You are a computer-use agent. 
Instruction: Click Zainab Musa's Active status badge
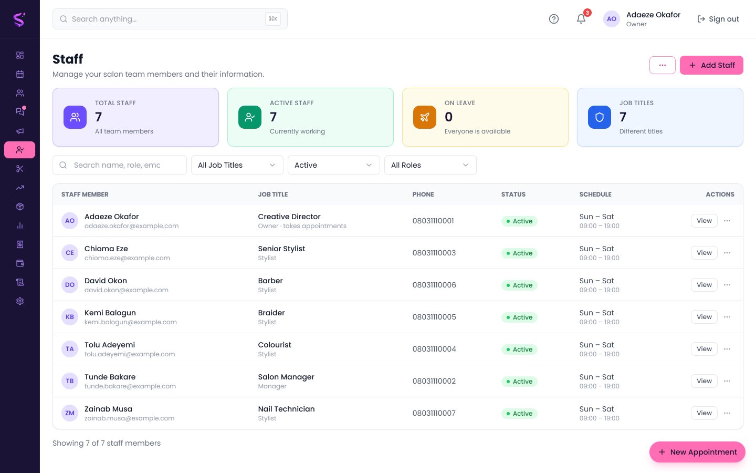[519, 414]
